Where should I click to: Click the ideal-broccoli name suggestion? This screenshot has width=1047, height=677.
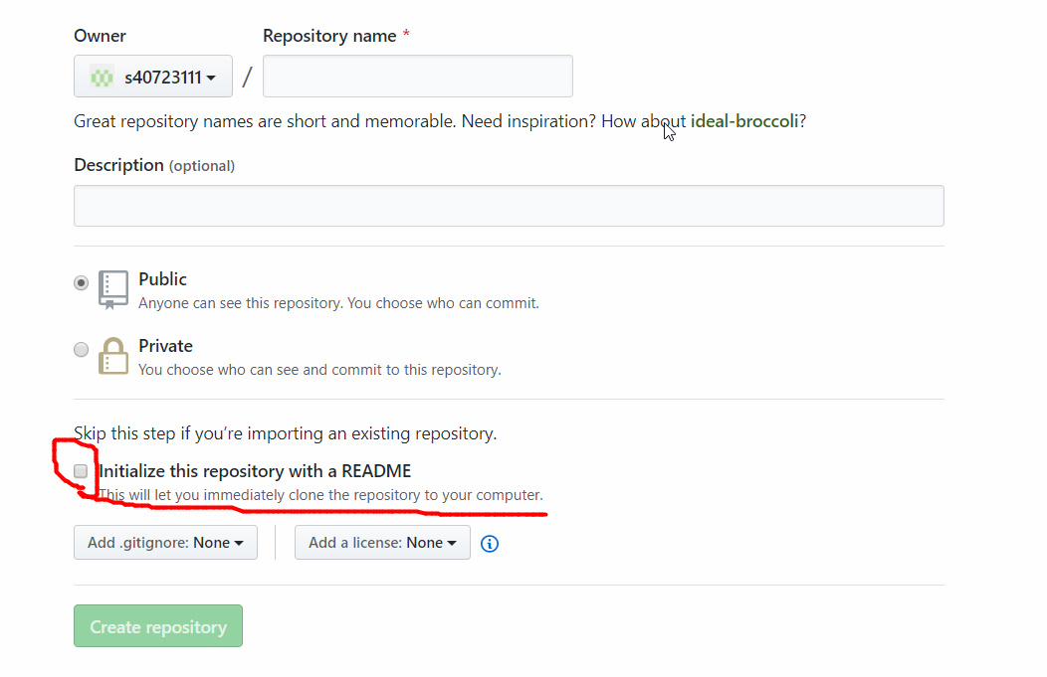pyautogui.click(x=743, y=121)
